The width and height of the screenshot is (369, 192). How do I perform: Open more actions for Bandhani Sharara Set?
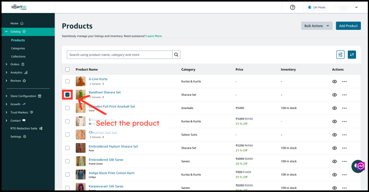tap(344, 95)
